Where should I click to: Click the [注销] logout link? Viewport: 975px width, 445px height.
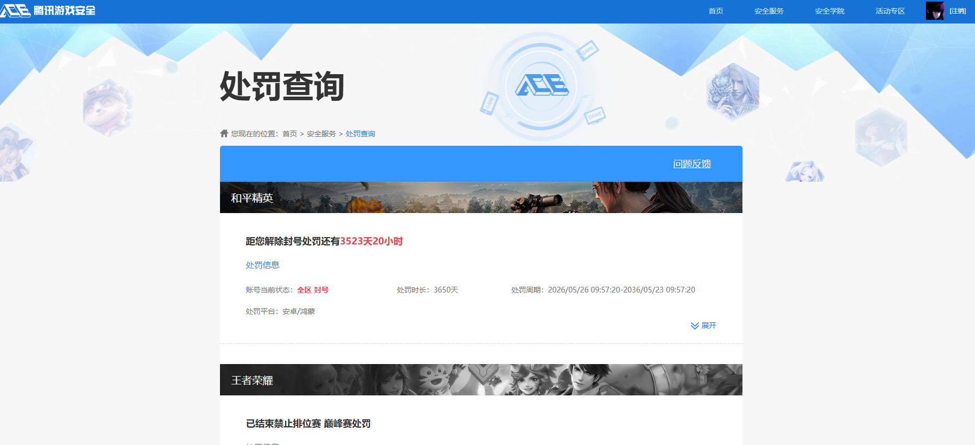point(958,11)
